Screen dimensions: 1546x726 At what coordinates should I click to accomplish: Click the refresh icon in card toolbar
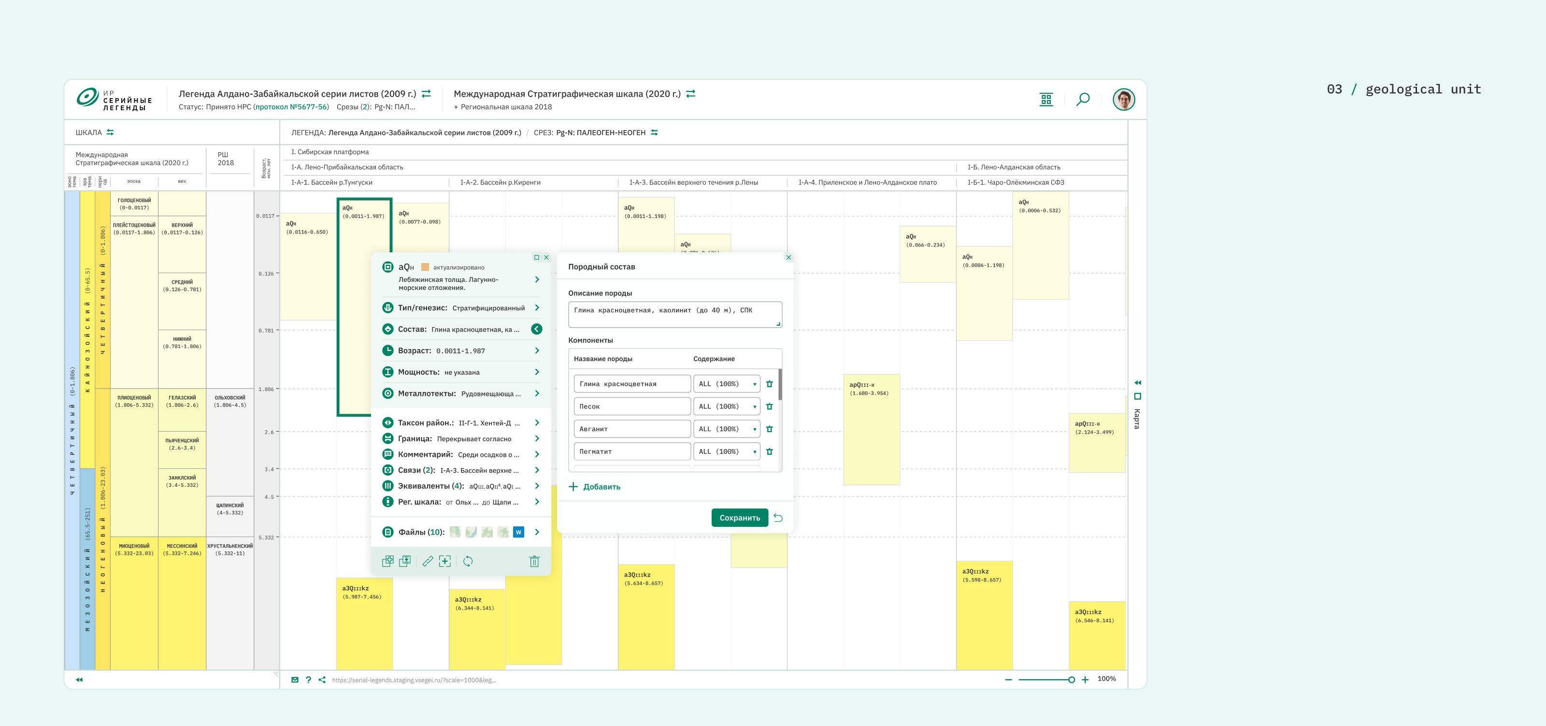click(468, 561)
